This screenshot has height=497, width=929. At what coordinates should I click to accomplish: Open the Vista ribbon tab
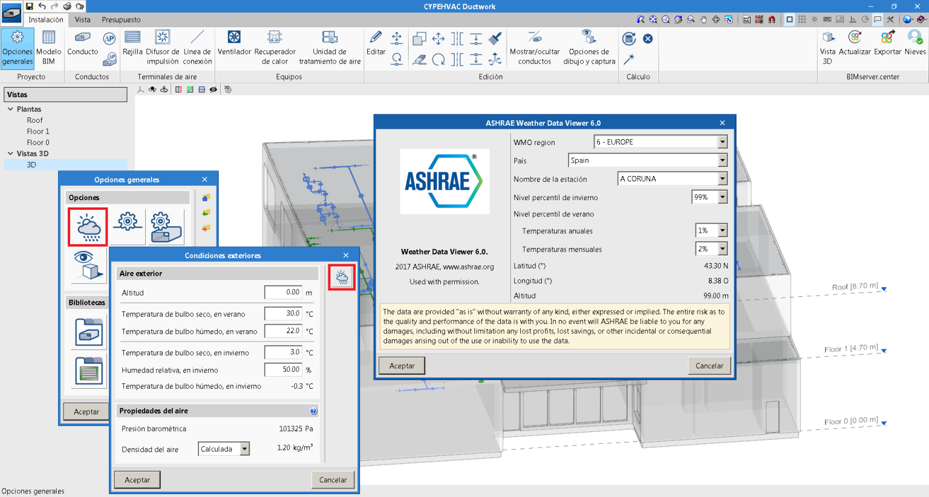tap(83, 19)
